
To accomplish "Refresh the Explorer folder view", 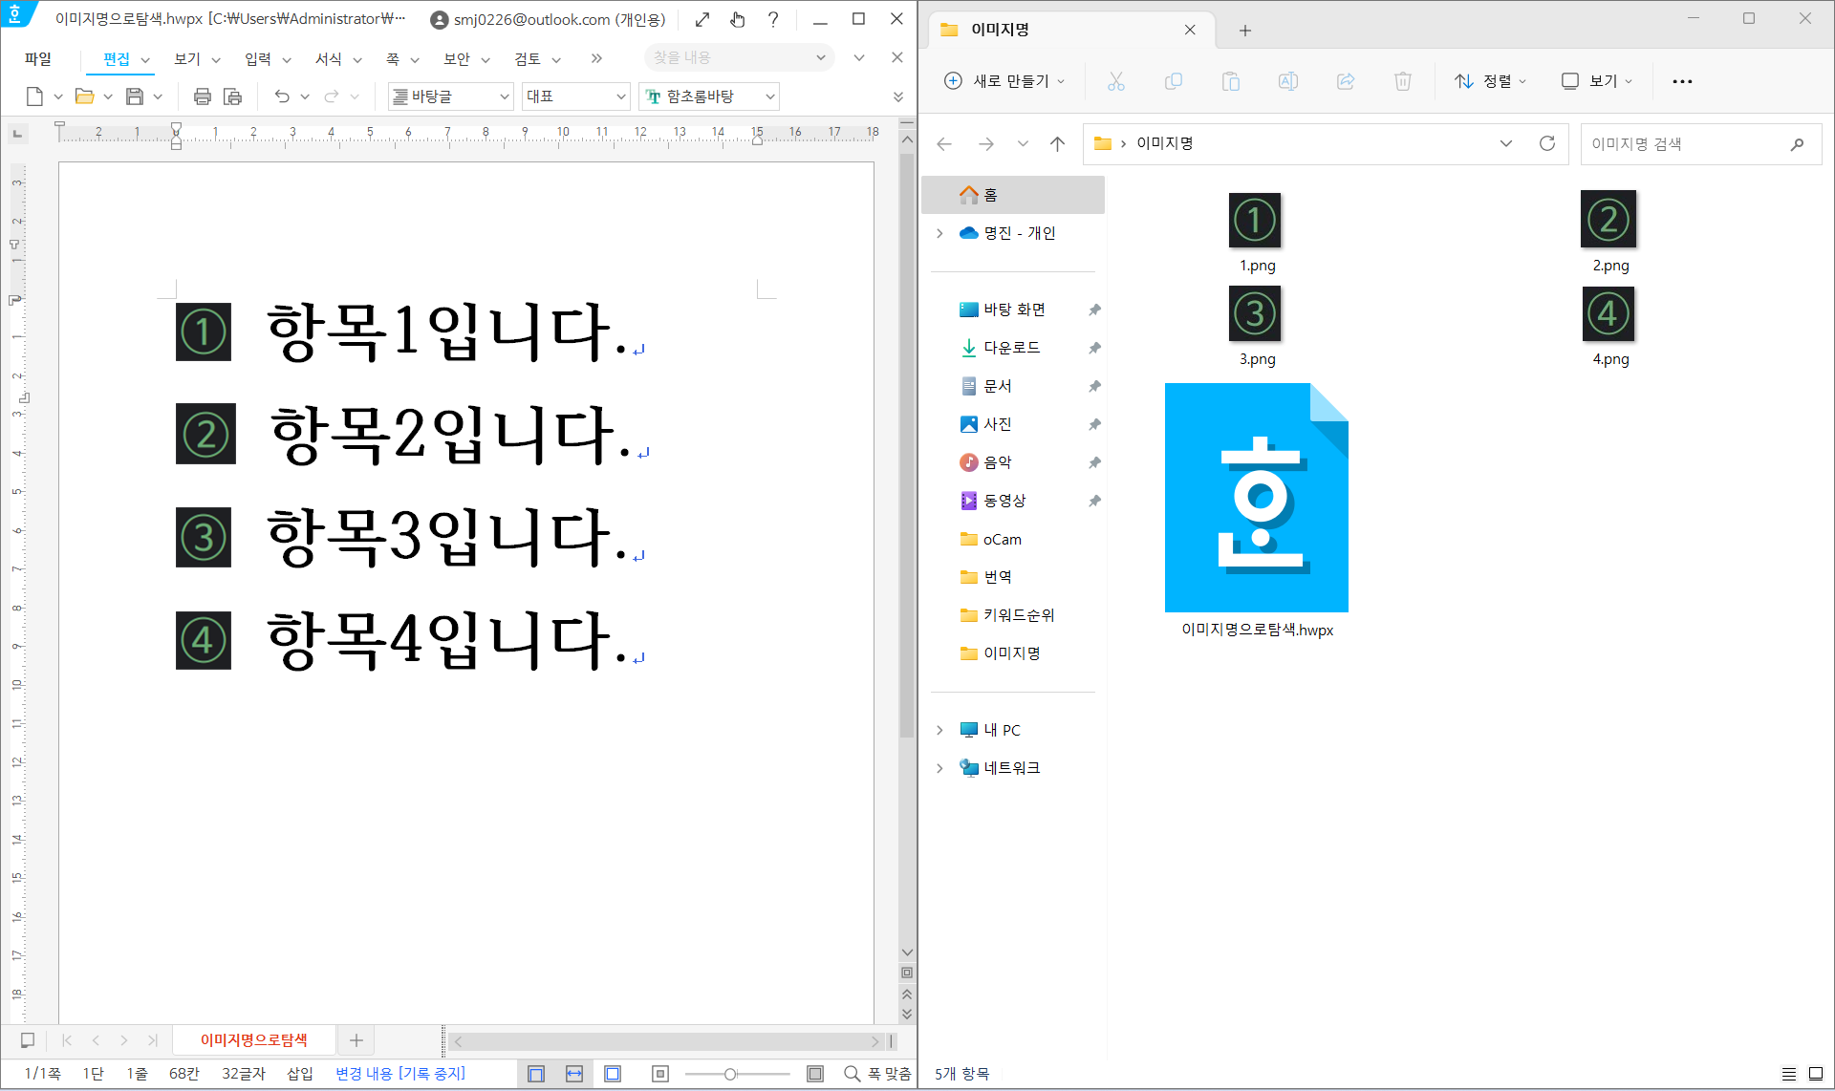I will [1547, 143].
